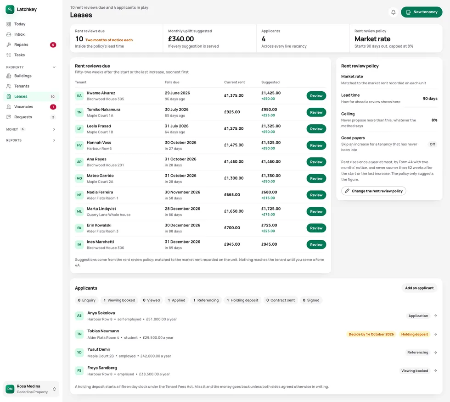Click the Today grid icon in sidebar
Screen dimensions: 450x402
coord(9,24)
